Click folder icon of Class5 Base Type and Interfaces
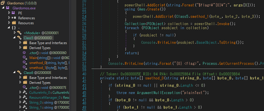This screenshot has height=111, width=264. click(x=25, y=43)
